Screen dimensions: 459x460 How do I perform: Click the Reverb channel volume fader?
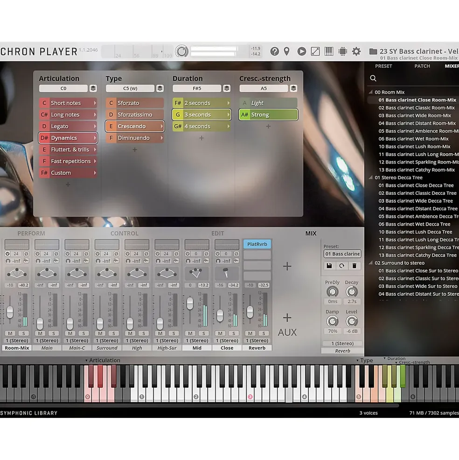pos(250,312)
